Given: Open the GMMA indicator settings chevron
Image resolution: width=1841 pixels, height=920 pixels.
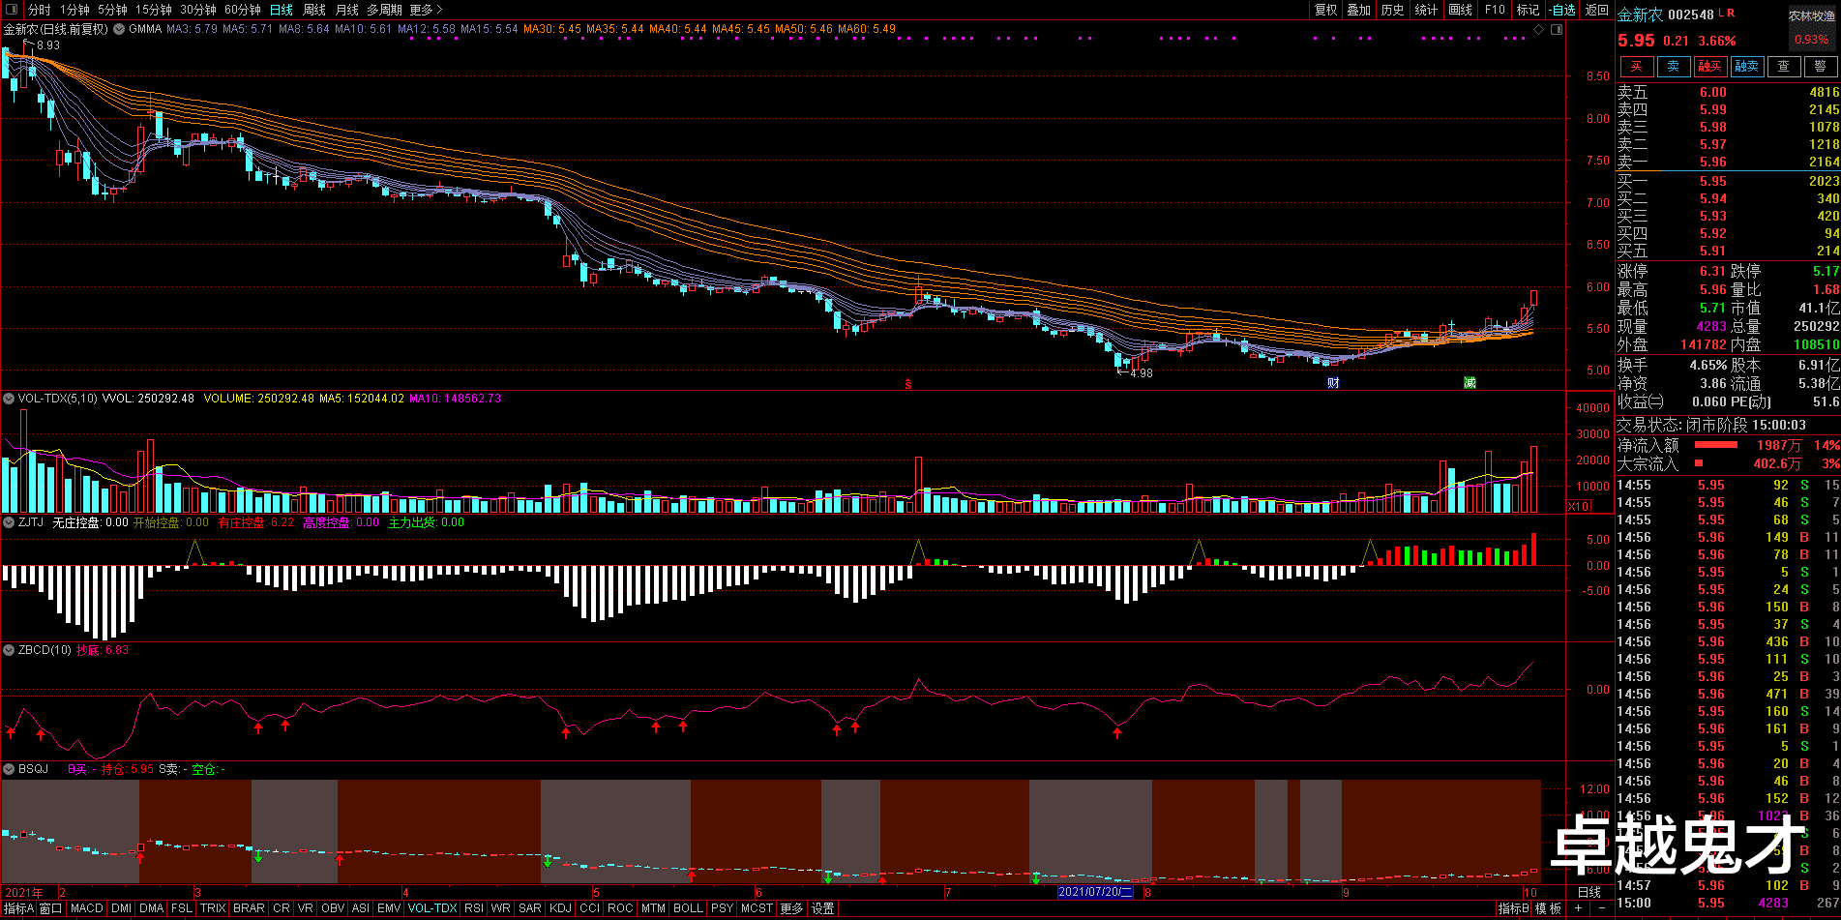Looking at the screenshot, I should click(x=119, y=29).
